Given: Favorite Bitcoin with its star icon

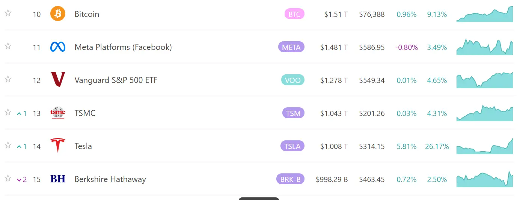Looking at the screenshot, I should click(x=8, y=13).
